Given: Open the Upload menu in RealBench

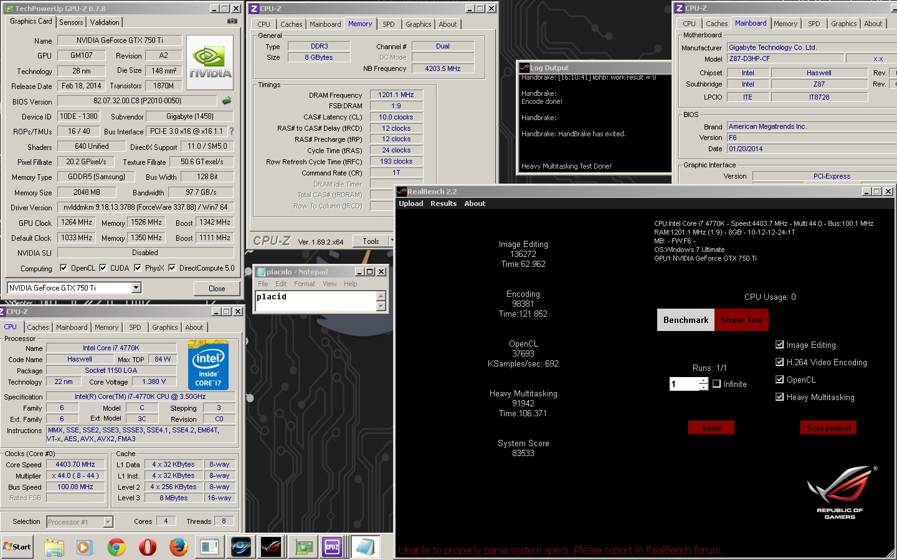Looking at the screenshot, I should pos(411,203).
